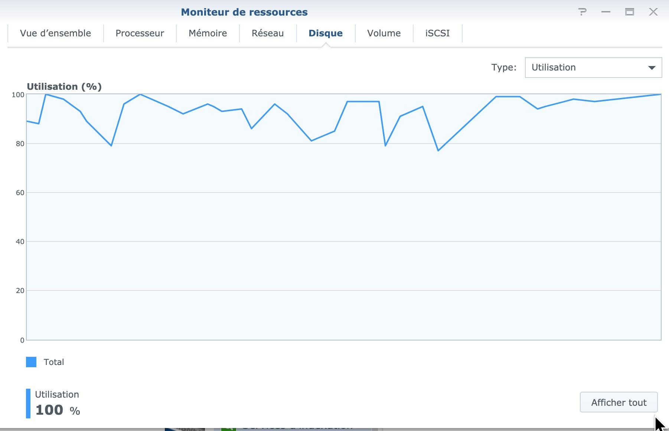Screen dimensions: 669x431
Task: Click the blue Utilisation indicator bar
Action: 28,404
